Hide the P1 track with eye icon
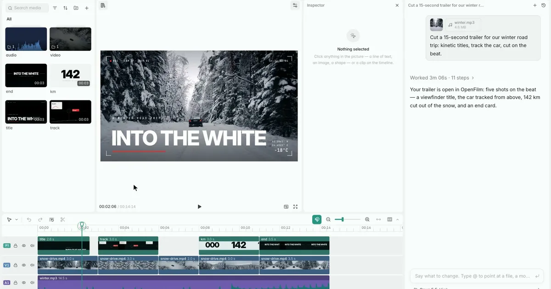The width and height of the screenshot is (551, 289). pyautogui.click(x=24, y=246)
